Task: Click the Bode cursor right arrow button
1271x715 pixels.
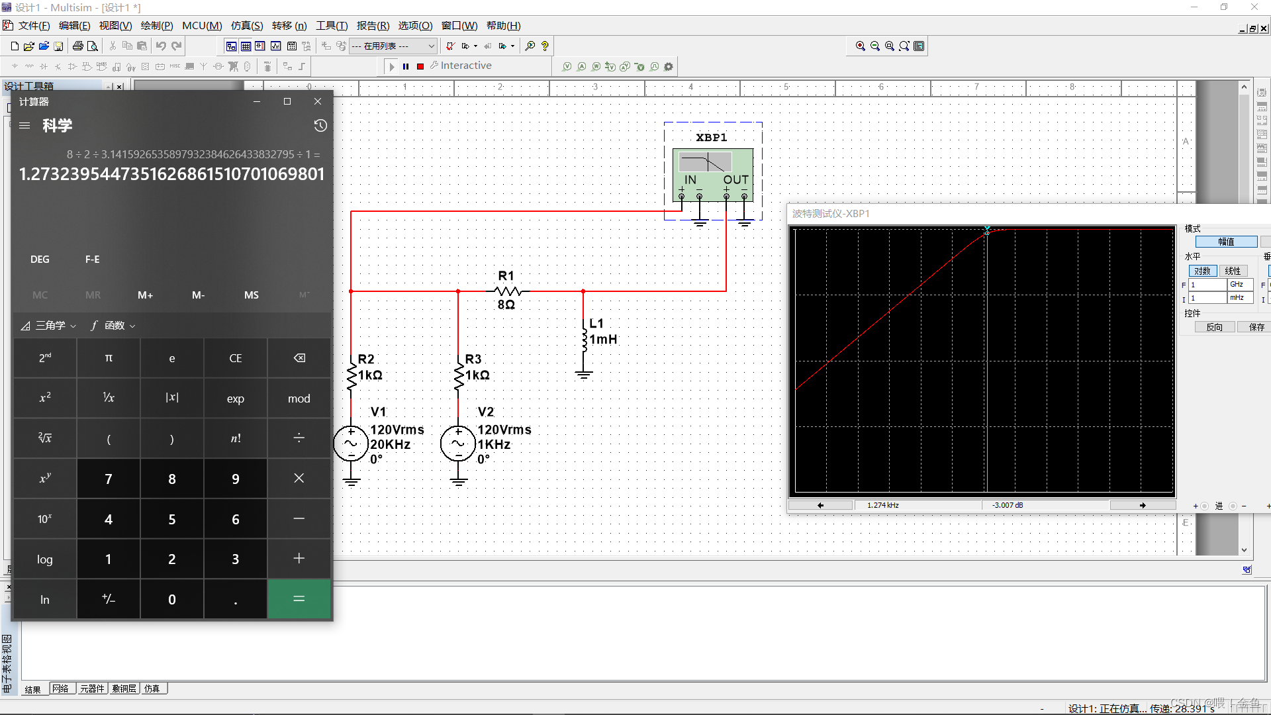Action: [1142, 505]
